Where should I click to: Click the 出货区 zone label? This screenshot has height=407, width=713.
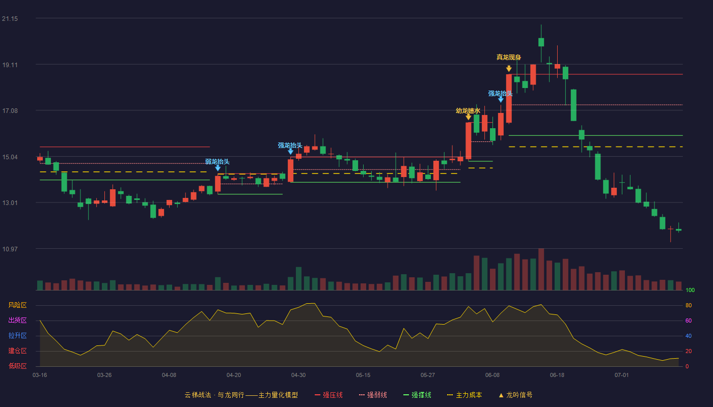point(17,321)
